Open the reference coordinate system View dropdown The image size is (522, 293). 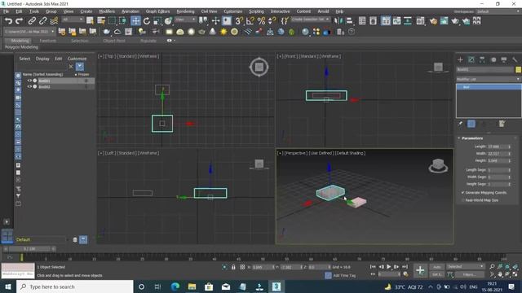pyautogui.click(x=185, y=20)
